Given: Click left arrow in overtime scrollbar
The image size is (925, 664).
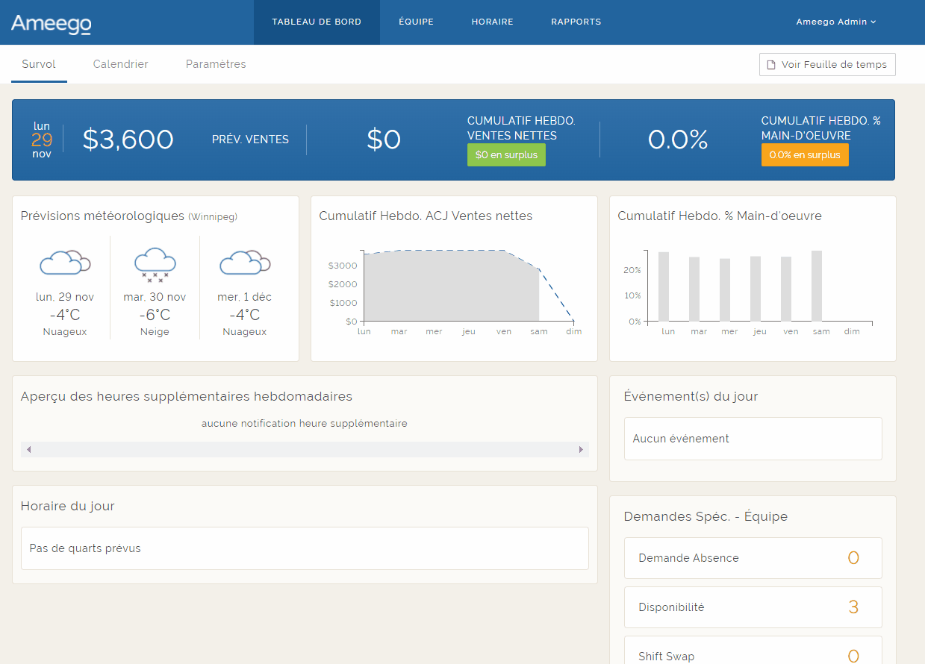Looking at the screenshot, I should [28, 449].
